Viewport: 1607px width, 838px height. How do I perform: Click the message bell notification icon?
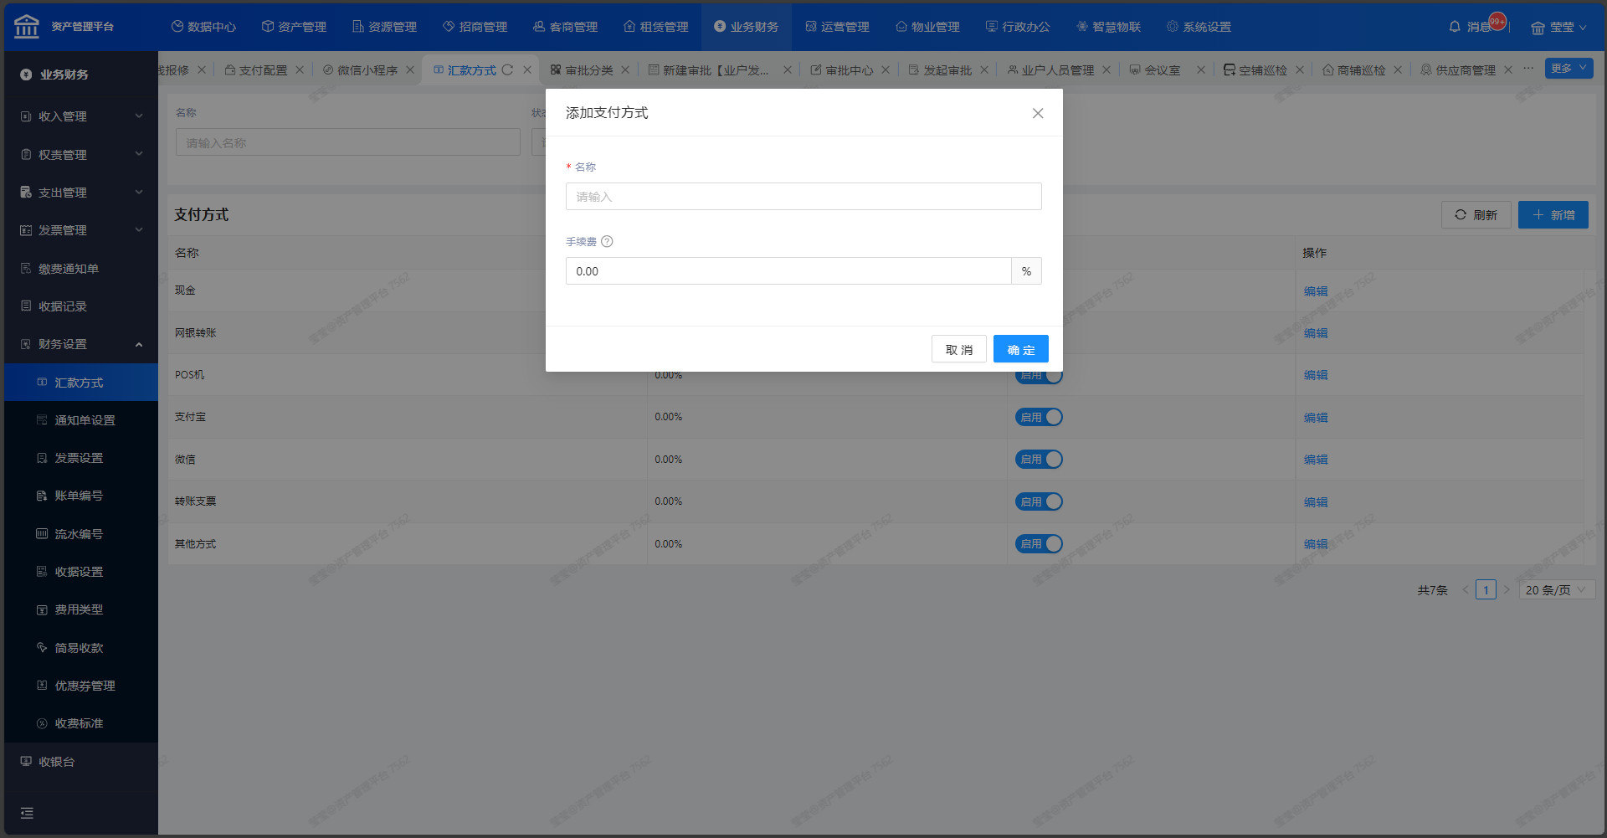1455,27
